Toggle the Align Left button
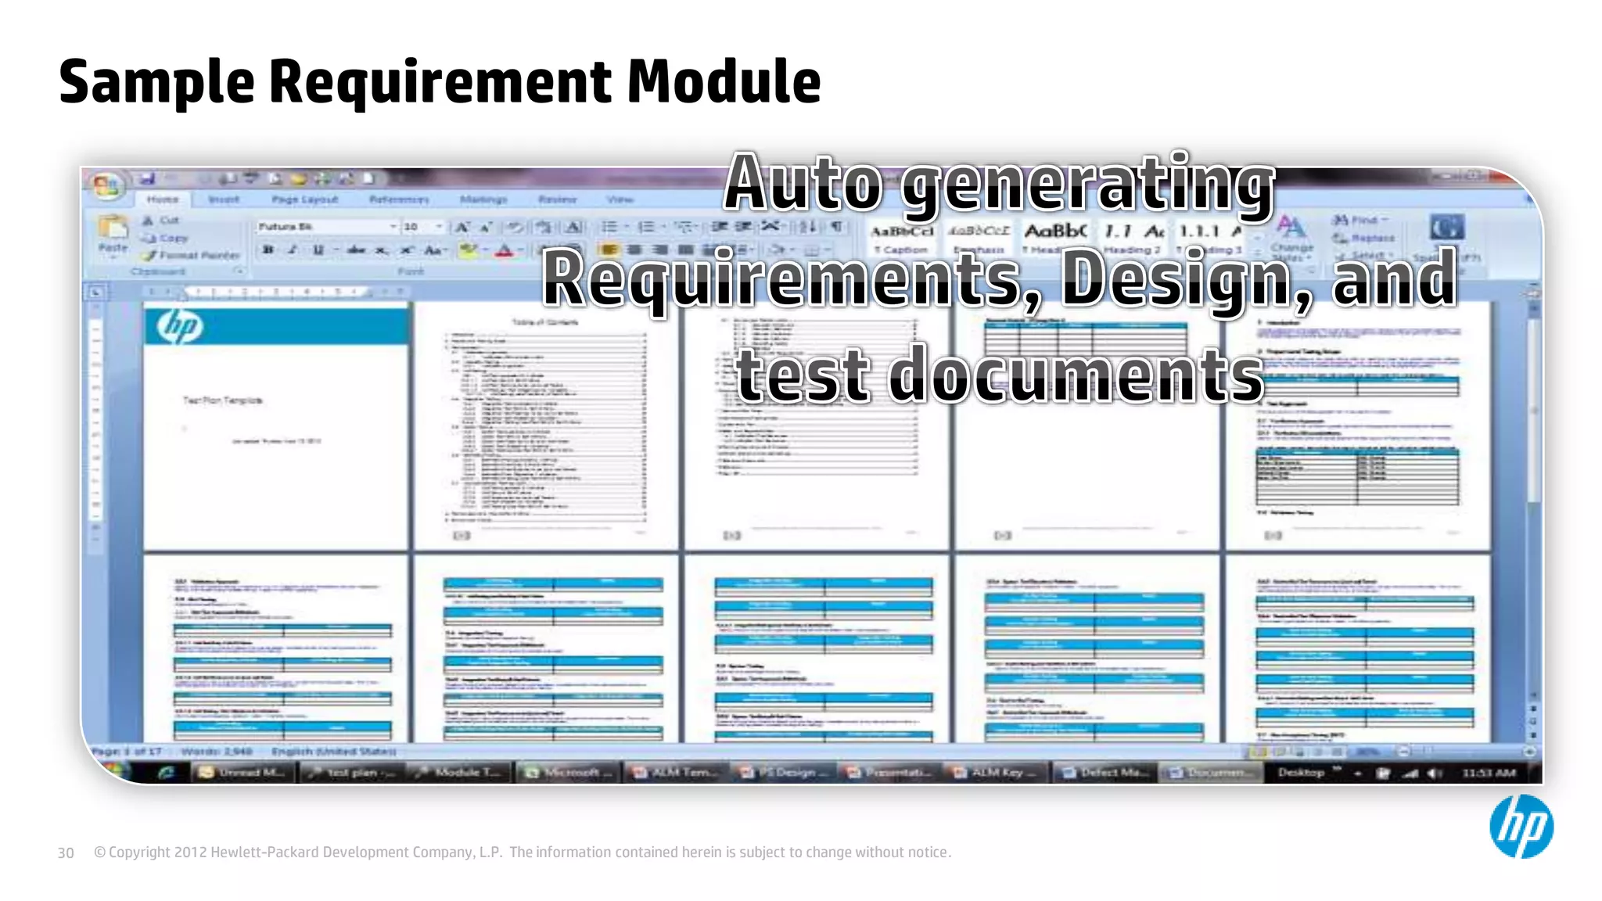This screenshot has height=901, width=1602. click(x=609, y=250)
